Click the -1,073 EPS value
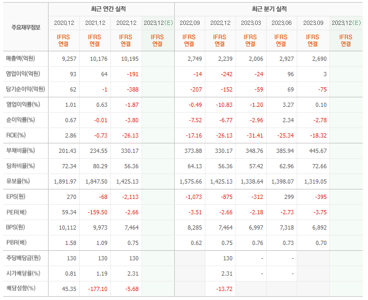Viewport: 368px width, 300px height. click(x=194, y=197)
